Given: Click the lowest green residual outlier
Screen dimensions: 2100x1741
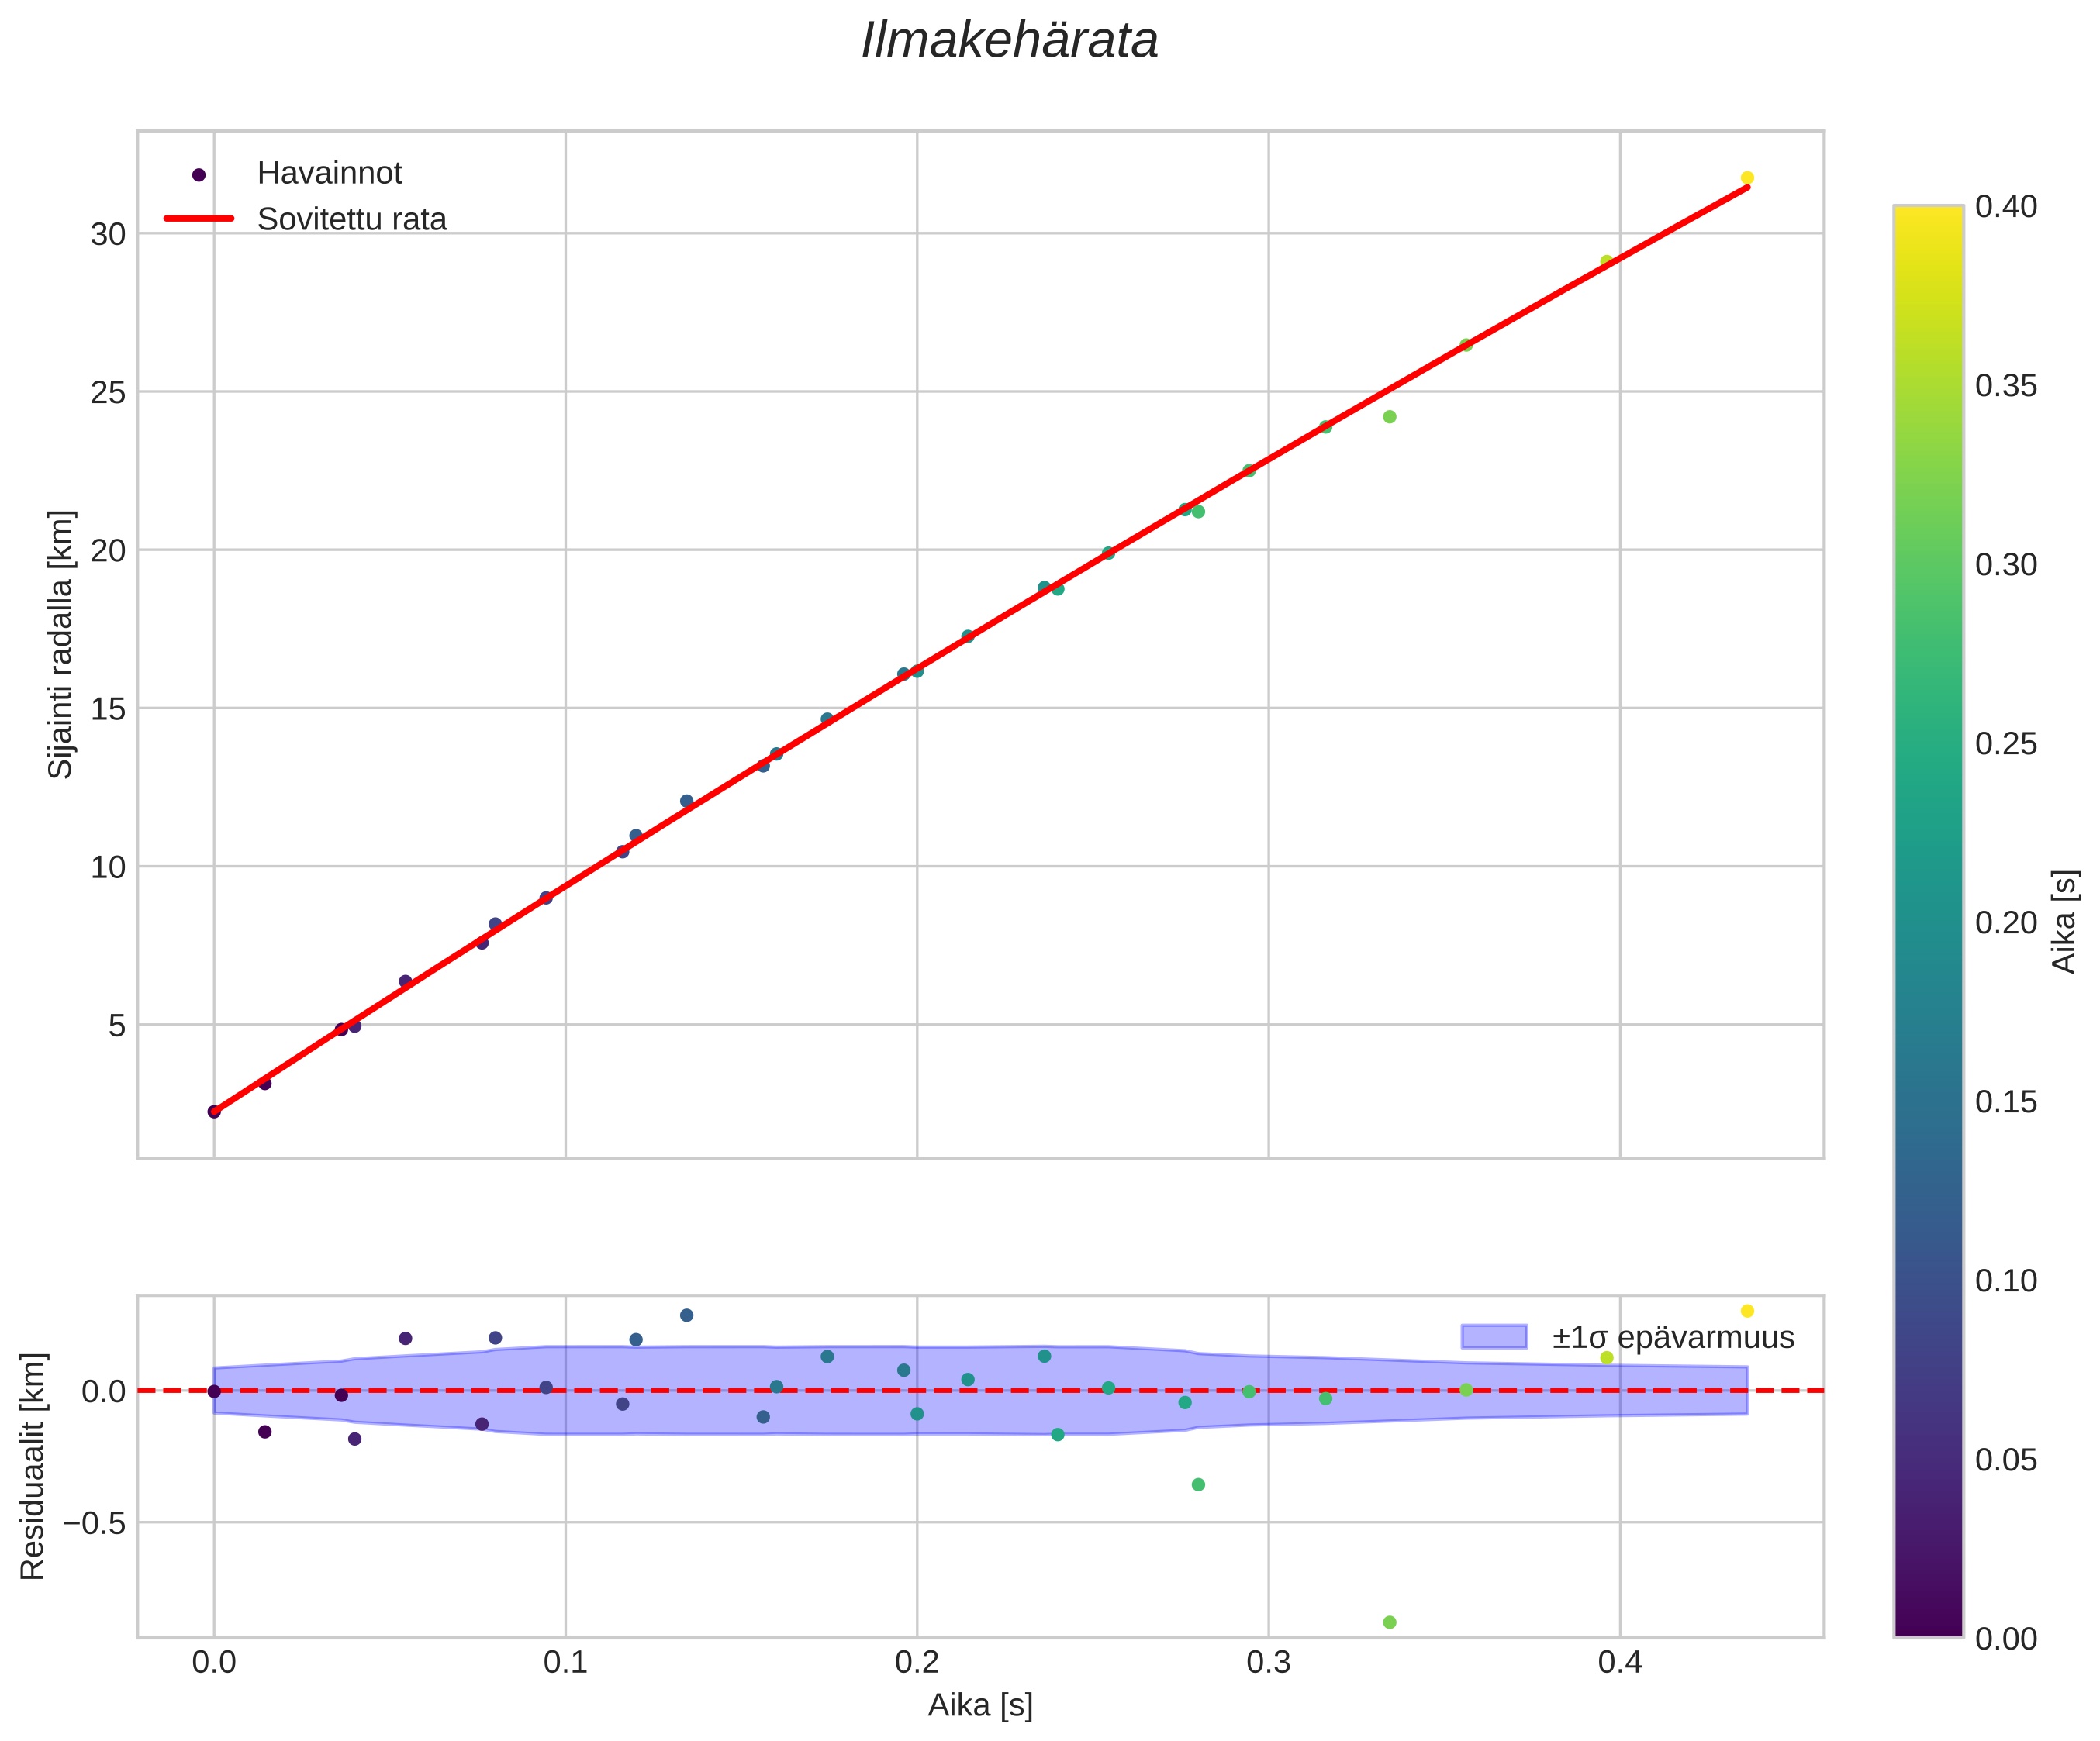Looking at the screenshot, I should 1389,1622.
